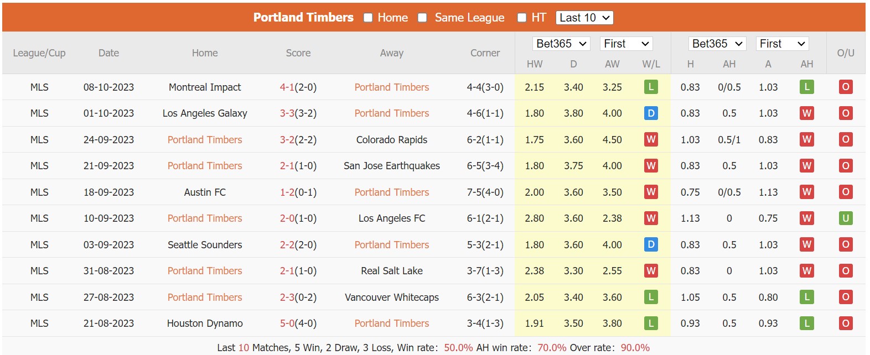Click the highlighted 50.0% win rate value

[x=458, y=347]
